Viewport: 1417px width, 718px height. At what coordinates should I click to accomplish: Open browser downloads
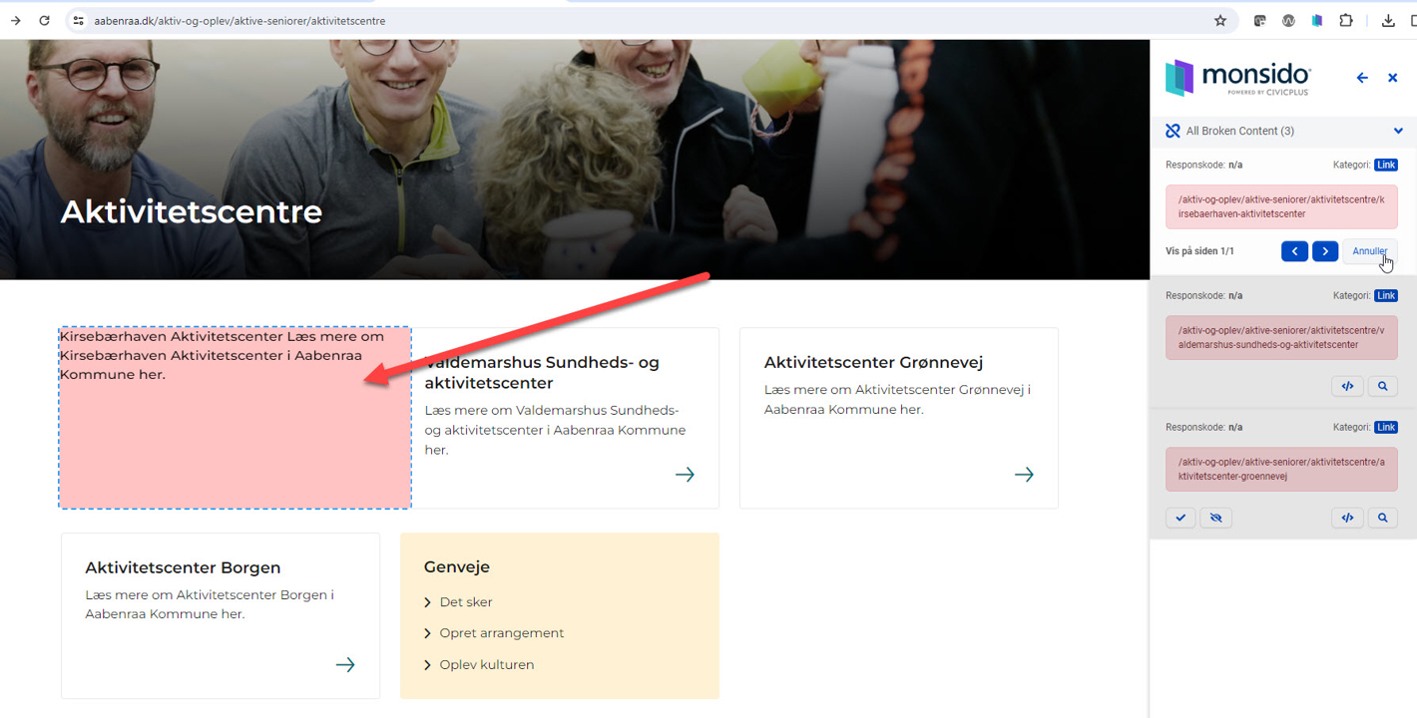coord(1388,21)
